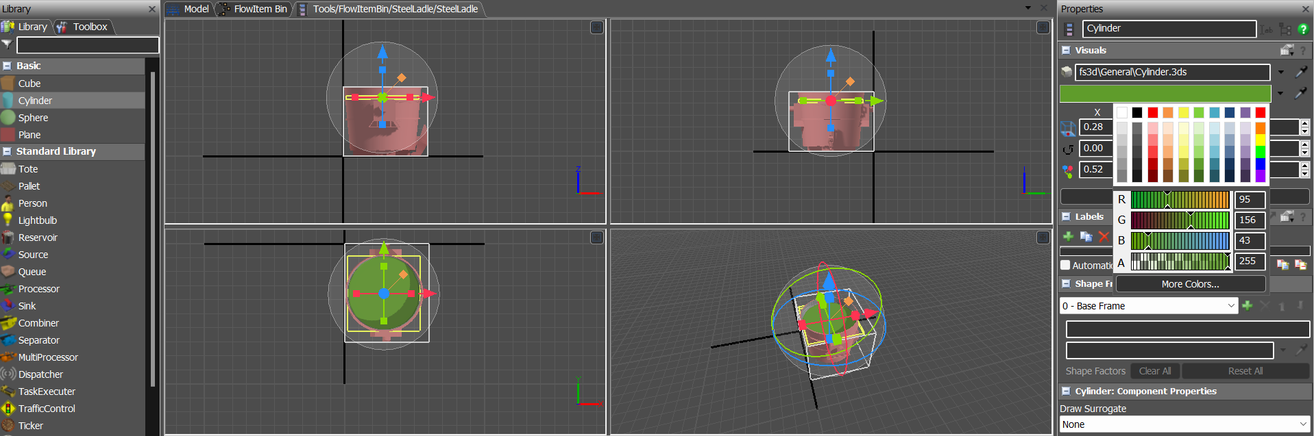
Task: Click the Reset All shape factors button
Action: [x=1245, y=371]
